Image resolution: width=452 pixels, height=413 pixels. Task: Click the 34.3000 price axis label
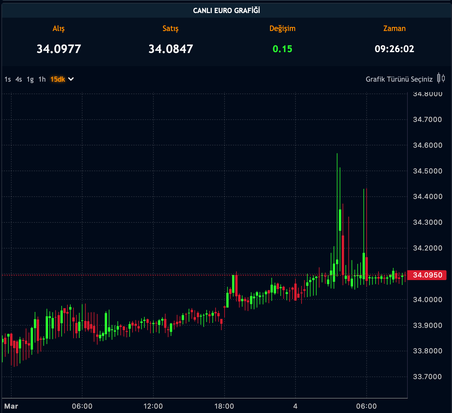427,222
